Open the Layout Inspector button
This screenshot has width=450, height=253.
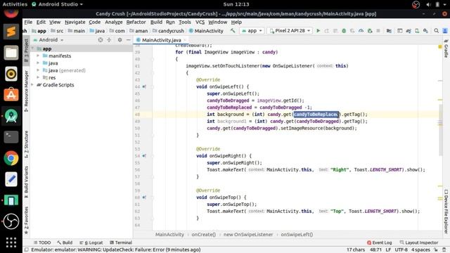(419, 242)
